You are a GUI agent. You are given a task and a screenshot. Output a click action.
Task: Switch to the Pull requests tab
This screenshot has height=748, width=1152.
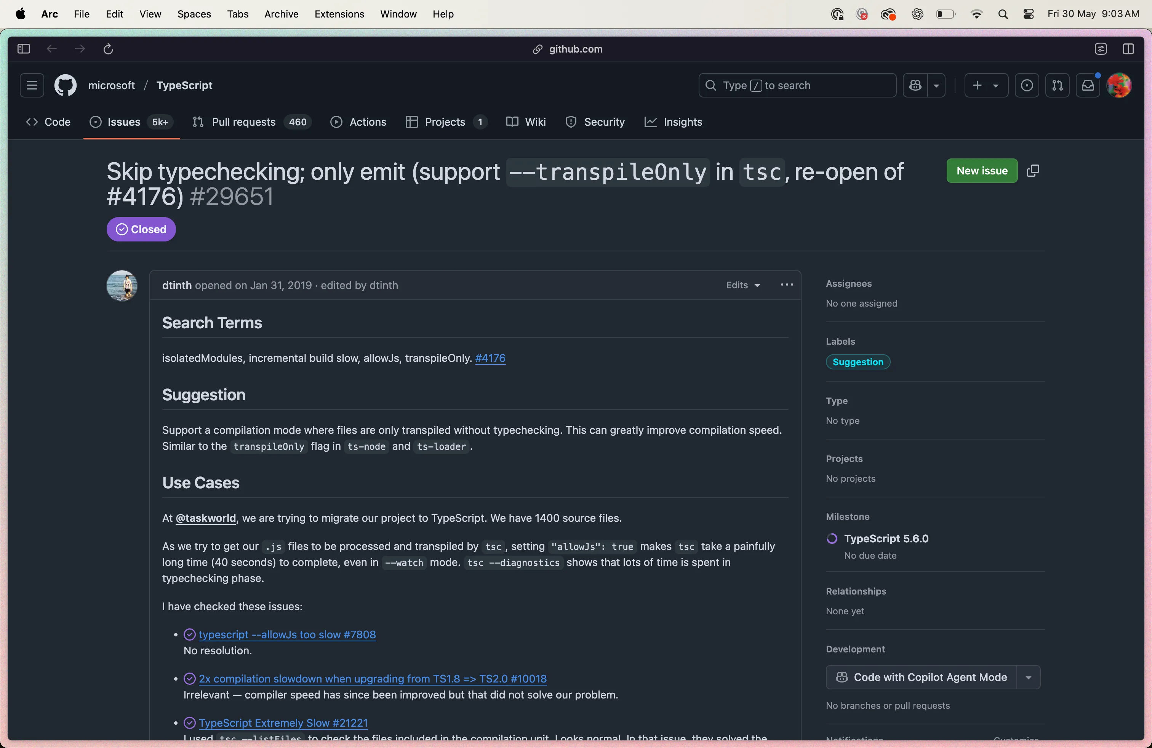click(x=252, y=122)
